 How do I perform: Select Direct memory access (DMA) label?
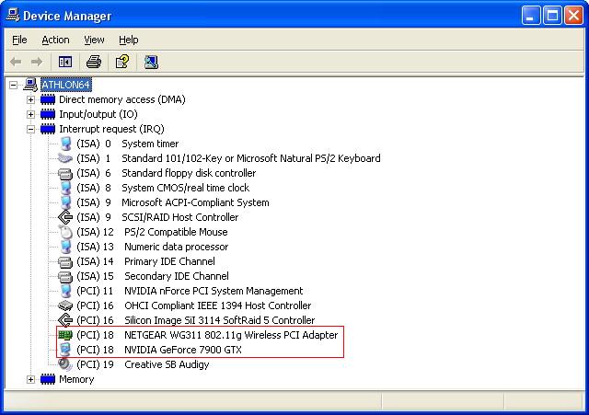click(122, 99)
